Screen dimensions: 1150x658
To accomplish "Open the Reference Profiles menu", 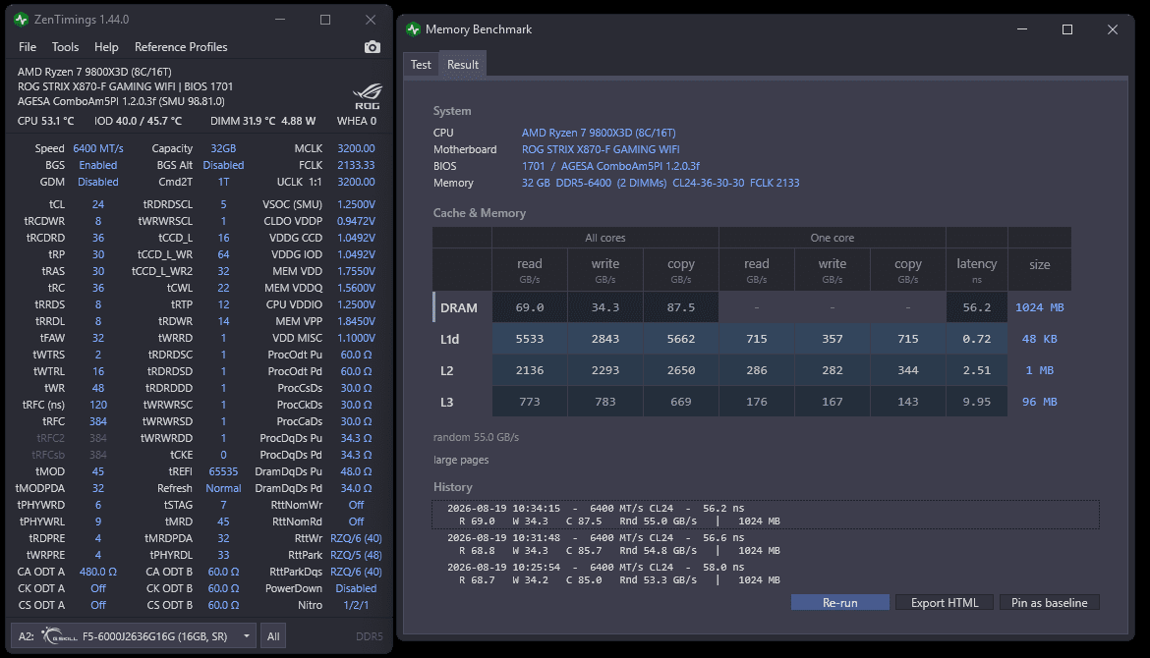I will (x=181, y=47).
